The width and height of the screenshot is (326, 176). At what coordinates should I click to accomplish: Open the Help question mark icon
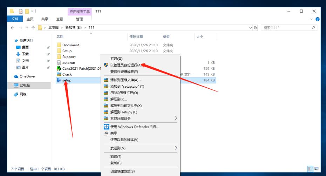[x=318, y=19]
